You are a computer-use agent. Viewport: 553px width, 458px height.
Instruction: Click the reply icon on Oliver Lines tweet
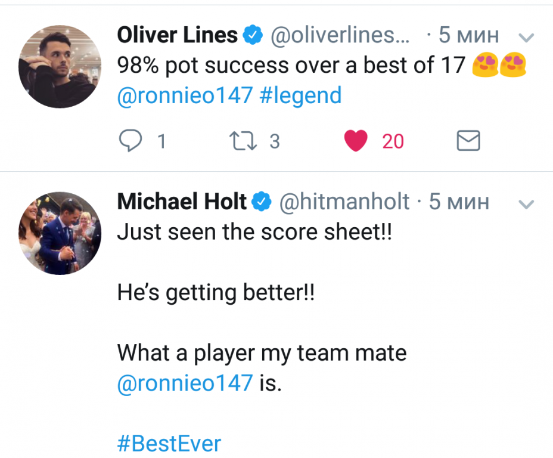pyautogui.click(x=129, y=141)
